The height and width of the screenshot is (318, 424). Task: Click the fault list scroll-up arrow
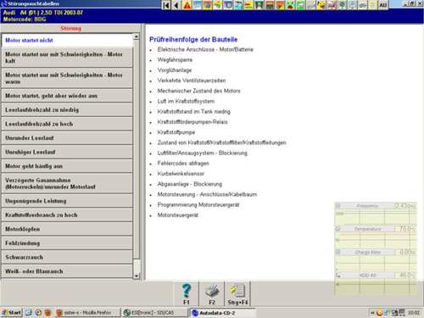point(137,36)
